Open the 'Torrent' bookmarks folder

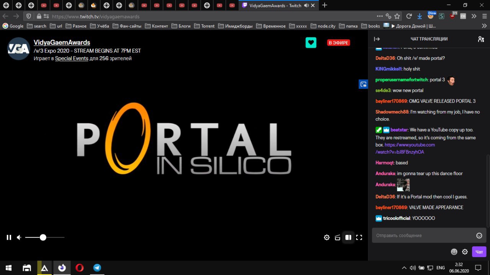[x=204, y=26]
